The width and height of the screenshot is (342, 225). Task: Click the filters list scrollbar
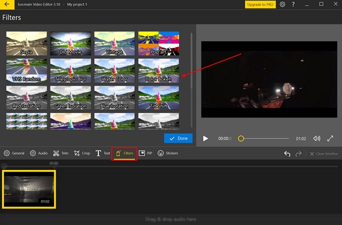(x=192, y=61)
